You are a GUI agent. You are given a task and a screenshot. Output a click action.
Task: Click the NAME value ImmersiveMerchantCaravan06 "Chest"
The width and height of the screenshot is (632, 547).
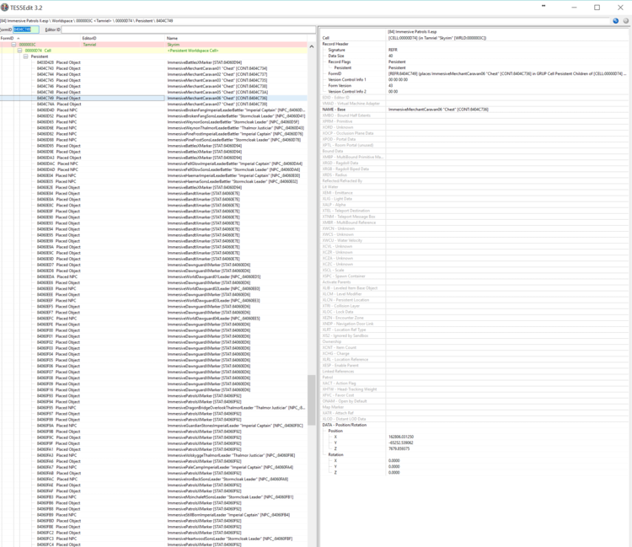click(x=438, y=110)
